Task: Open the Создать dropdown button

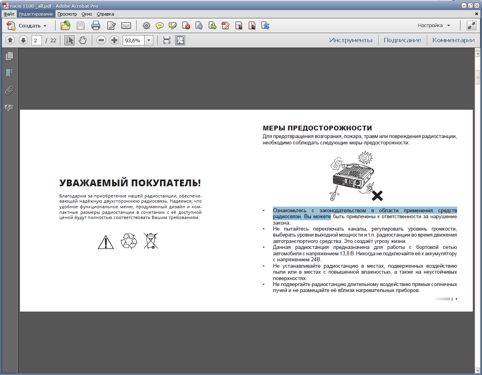Action: click(x=27, y=26)
